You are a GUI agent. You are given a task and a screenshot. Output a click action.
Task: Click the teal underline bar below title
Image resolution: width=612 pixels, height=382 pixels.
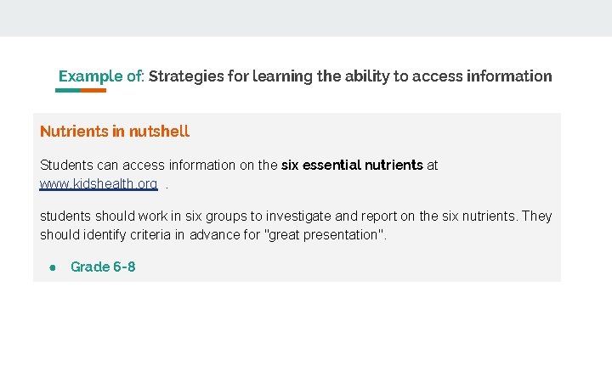pyautogui.click(x=69, y=90)
